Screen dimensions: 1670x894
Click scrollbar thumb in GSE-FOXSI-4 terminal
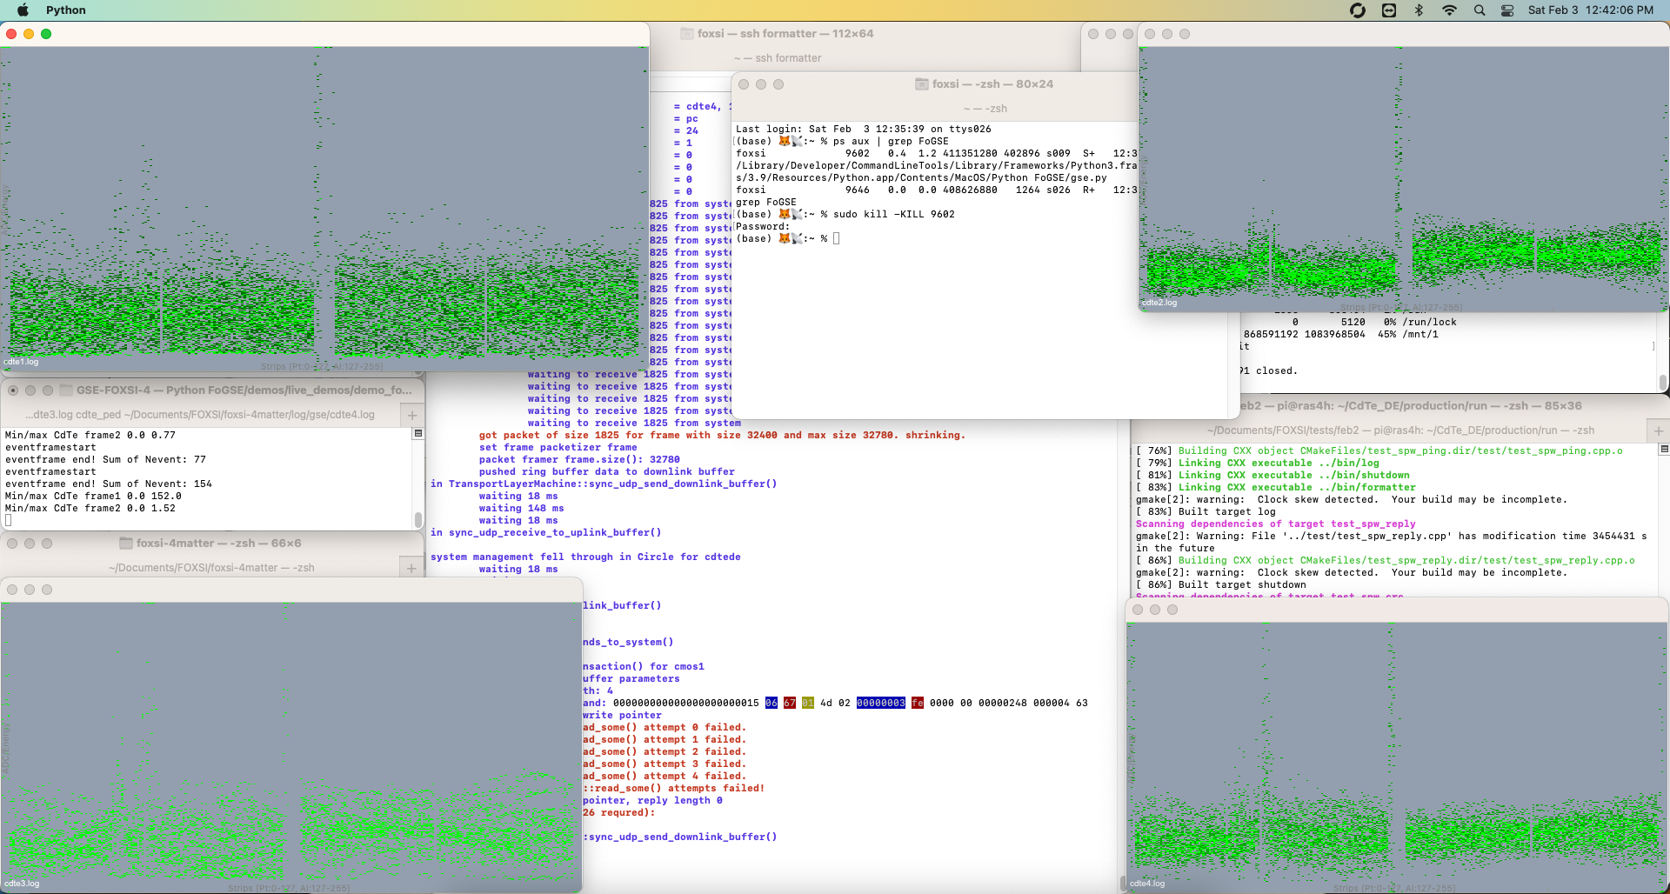(x=417, y=519)
